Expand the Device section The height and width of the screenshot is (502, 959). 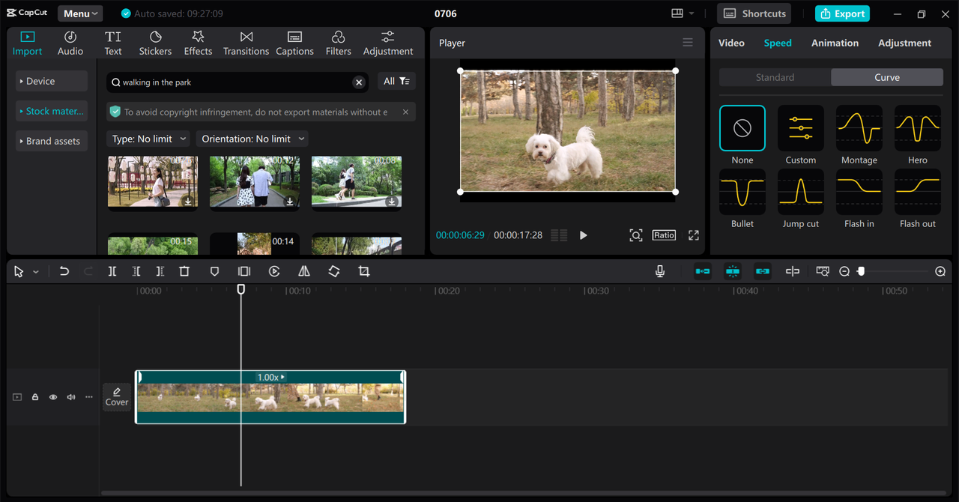point(52,81)
